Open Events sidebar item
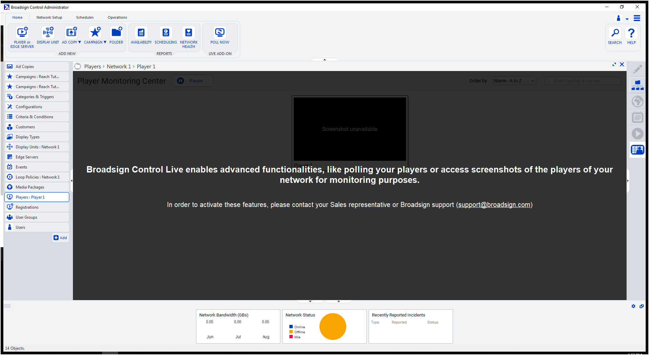 37,167
